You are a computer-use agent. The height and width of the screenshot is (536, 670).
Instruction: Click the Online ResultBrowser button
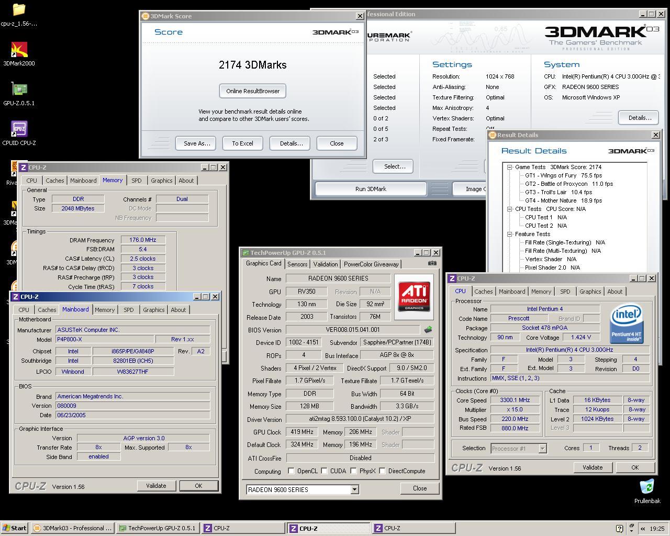[253, 91]
